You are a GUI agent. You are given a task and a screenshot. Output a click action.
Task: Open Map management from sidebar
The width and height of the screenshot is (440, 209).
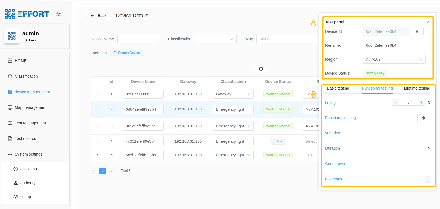tap(30, 107)
